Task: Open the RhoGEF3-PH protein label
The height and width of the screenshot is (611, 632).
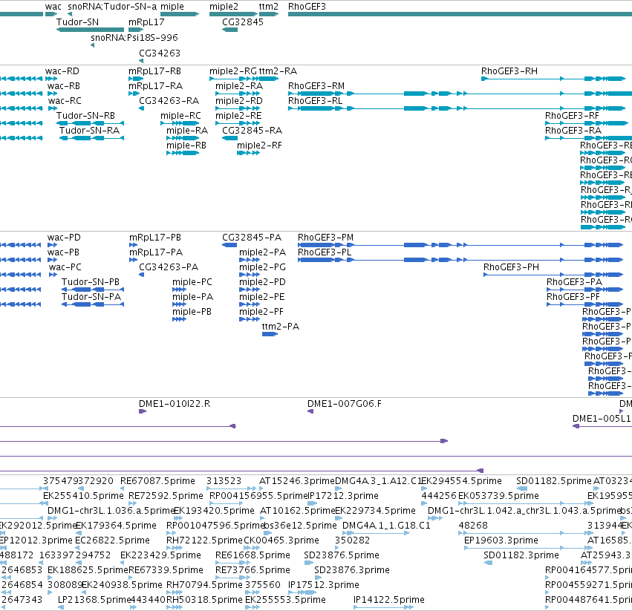Action: (x=512, y=267)
